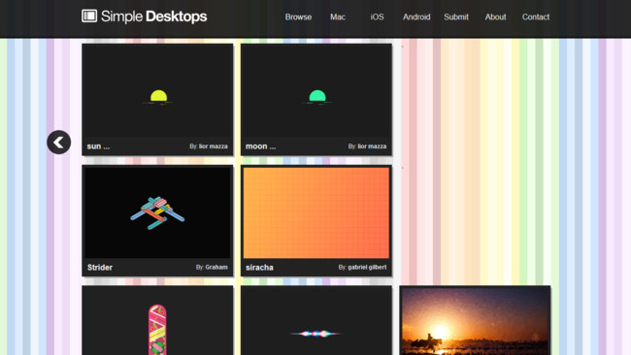
Task: Open the moon wallpaper thumbnail
Action: [x=316, y=91]
